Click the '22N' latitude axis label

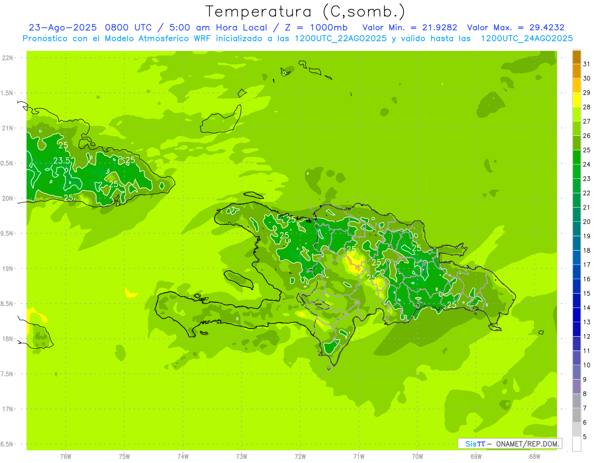pyautogui.click(x=7, y=58)
